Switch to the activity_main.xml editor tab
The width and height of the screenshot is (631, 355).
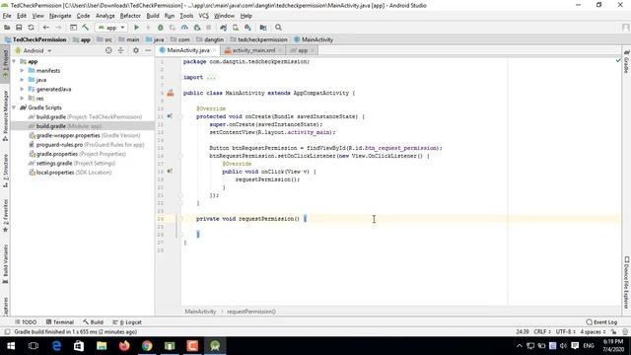coord(253,50)
